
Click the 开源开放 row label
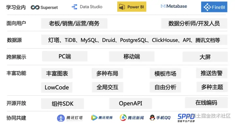16,103
